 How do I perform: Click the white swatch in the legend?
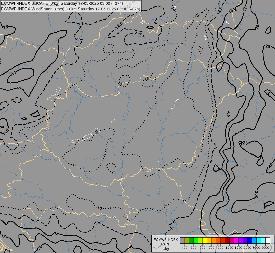tap(268, 241)
